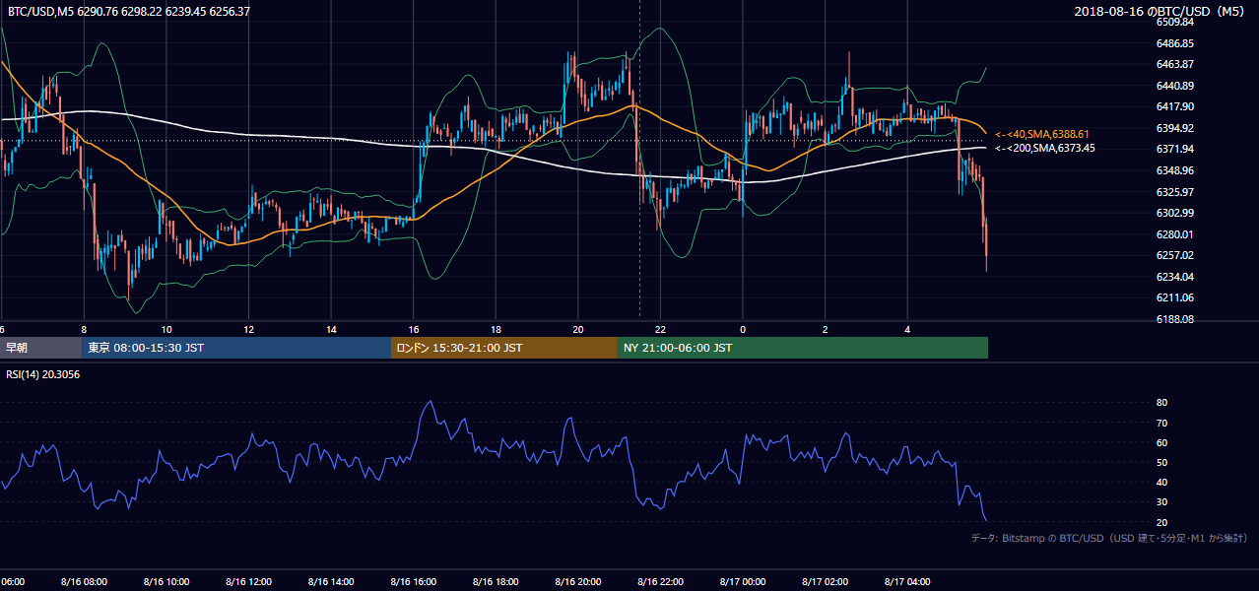Click the RSI 50 level label
Viewport: 1259px width, 591px height.
[1161, 462]
